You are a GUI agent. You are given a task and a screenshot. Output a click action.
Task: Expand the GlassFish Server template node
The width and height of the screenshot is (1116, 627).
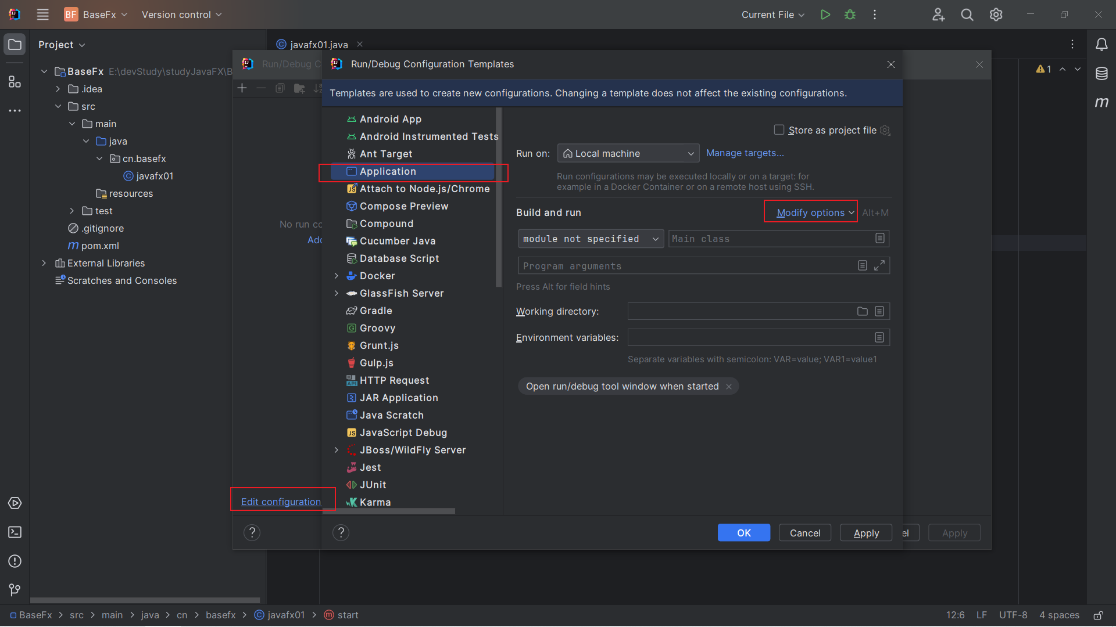click(x=336, y=293)
